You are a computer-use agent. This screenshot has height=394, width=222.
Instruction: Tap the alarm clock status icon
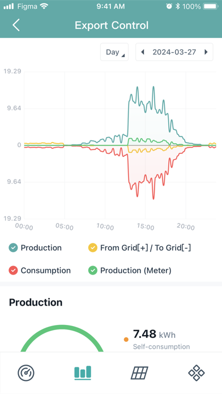coord(169,6)
